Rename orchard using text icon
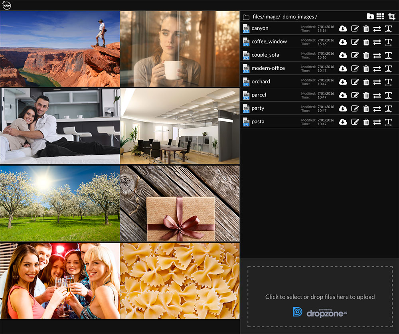 tap(388, 82)
